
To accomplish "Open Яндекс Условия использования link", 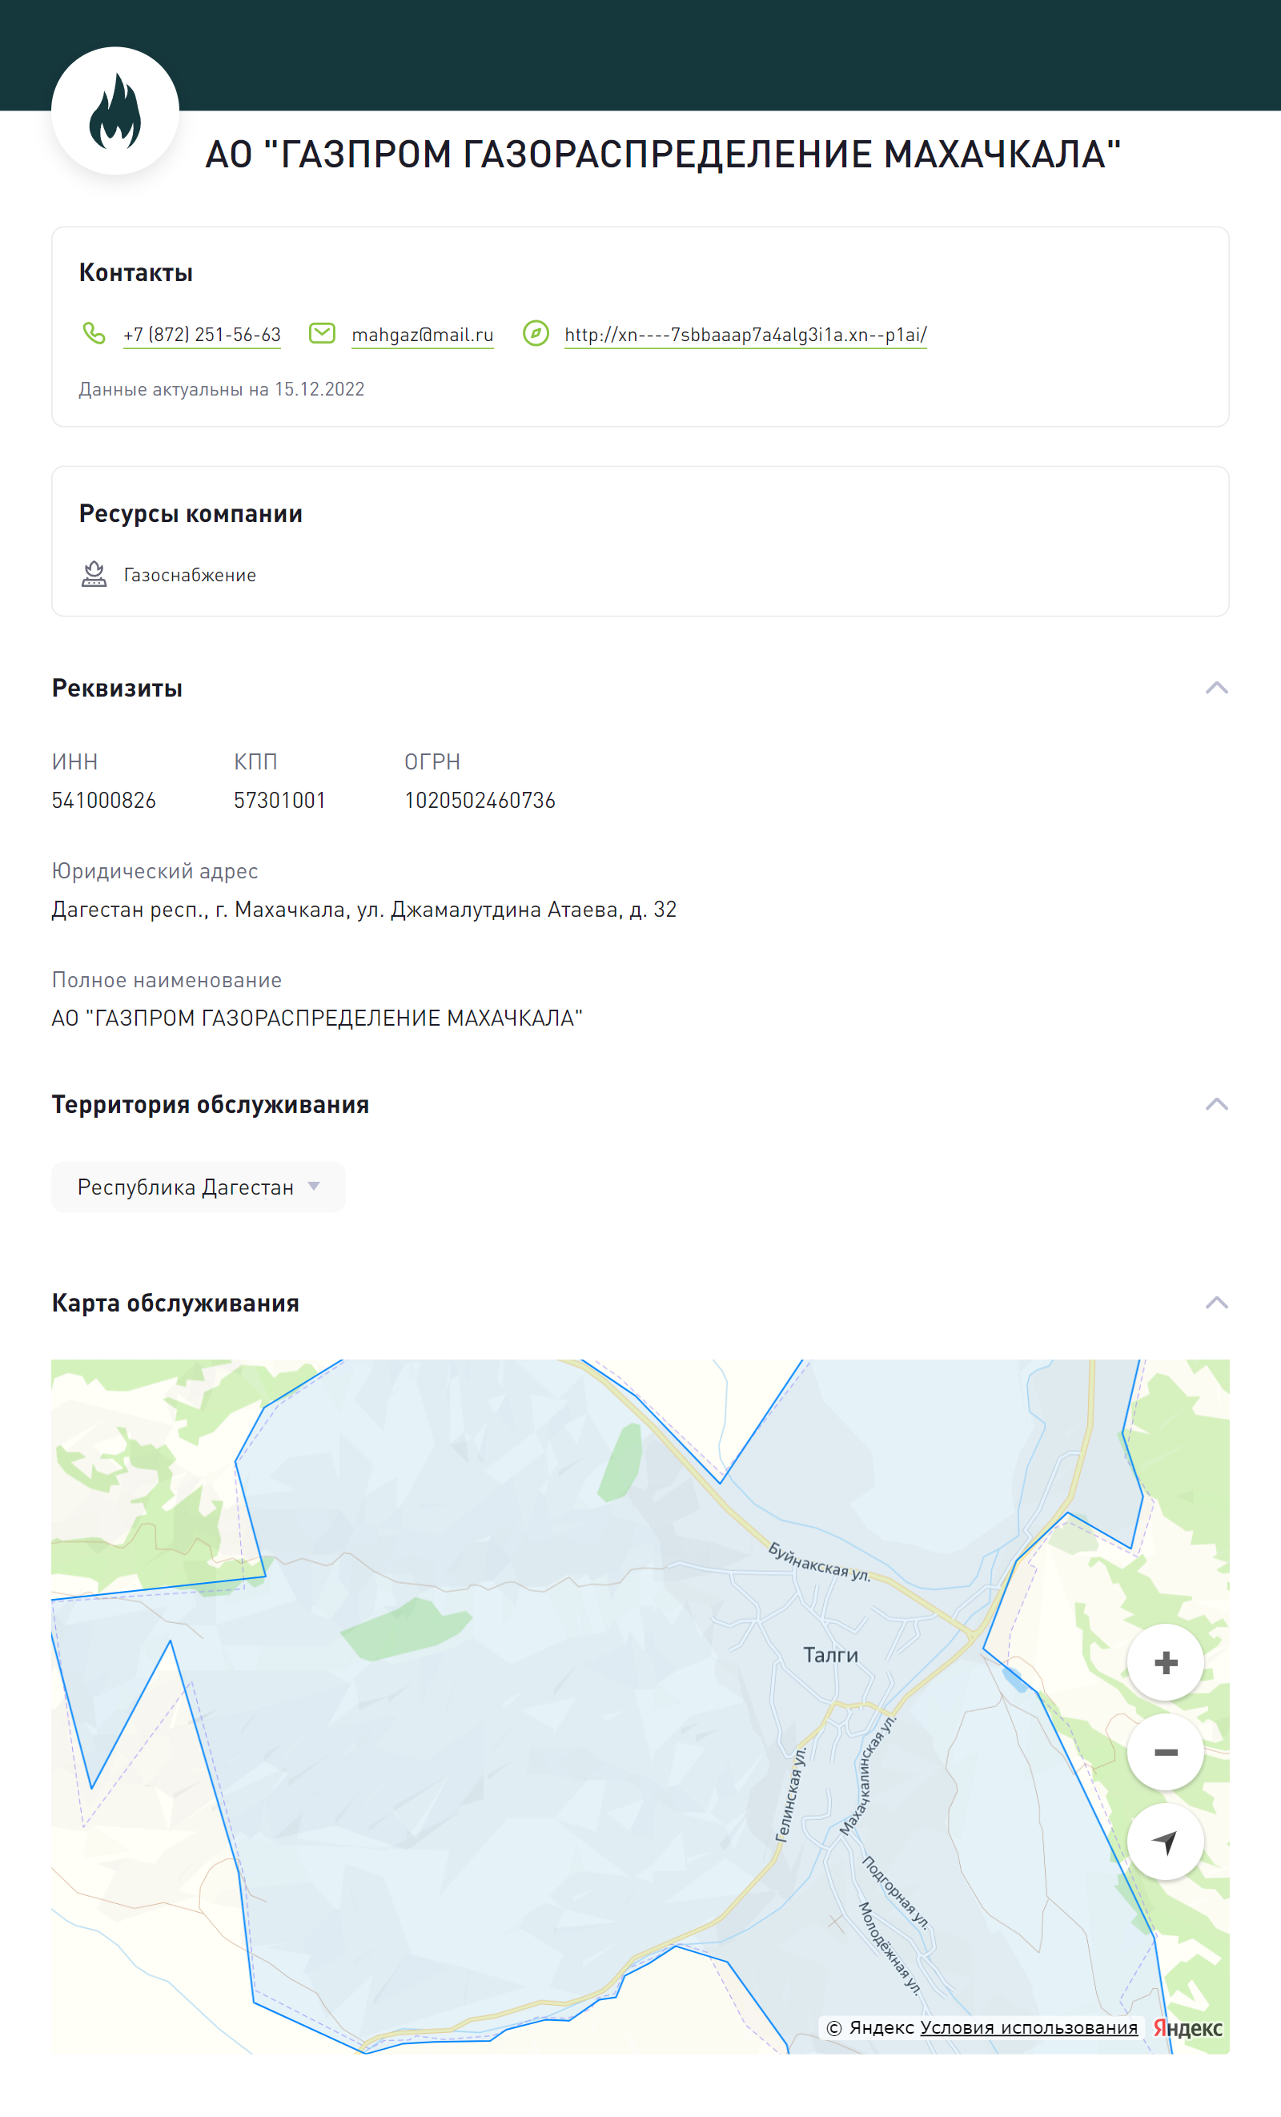I will (x=1029, y=2027).
